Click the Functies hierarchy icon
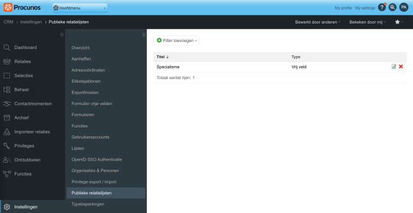 pyautogui.click(x=6, y=174)
